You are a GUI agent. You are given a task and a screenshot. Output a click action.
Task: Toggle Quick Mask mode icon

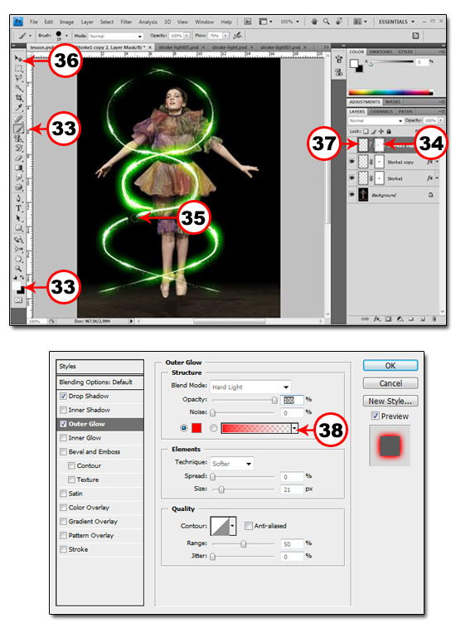click(x=18, y=299)
